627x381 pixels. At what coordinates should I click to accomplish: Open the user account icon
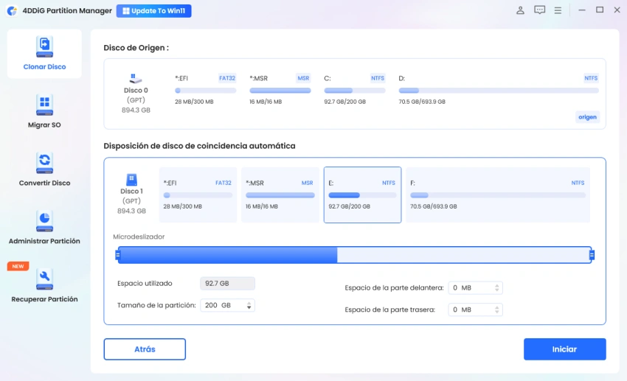[x=520, y=10]
